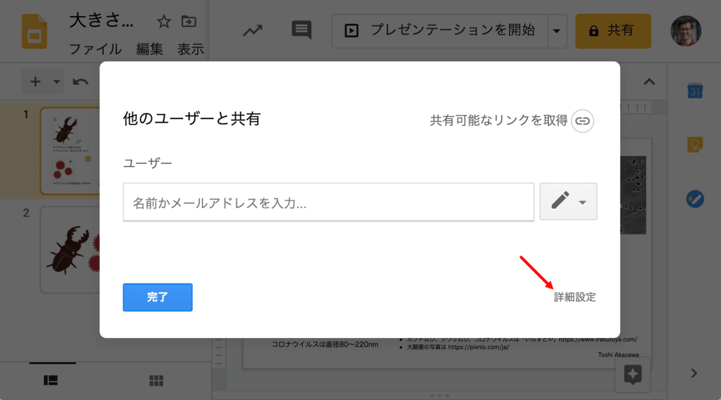
Task: Switch to grid view icon
Action: pos(156,380)
